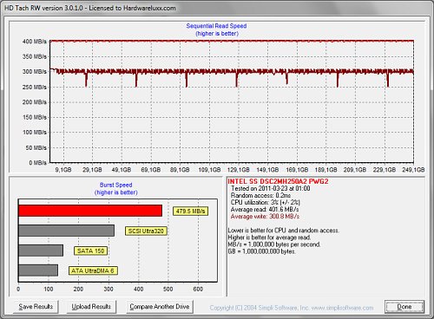The image size is (434, 319).
Task: Click the 189,1GB axis label
Action: pyautogui.click(x=325, y=170)
